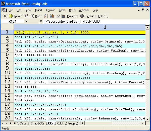Viewport: 151px width, 131px height.
Task: Click the round icon beside License
Action: 82,16
